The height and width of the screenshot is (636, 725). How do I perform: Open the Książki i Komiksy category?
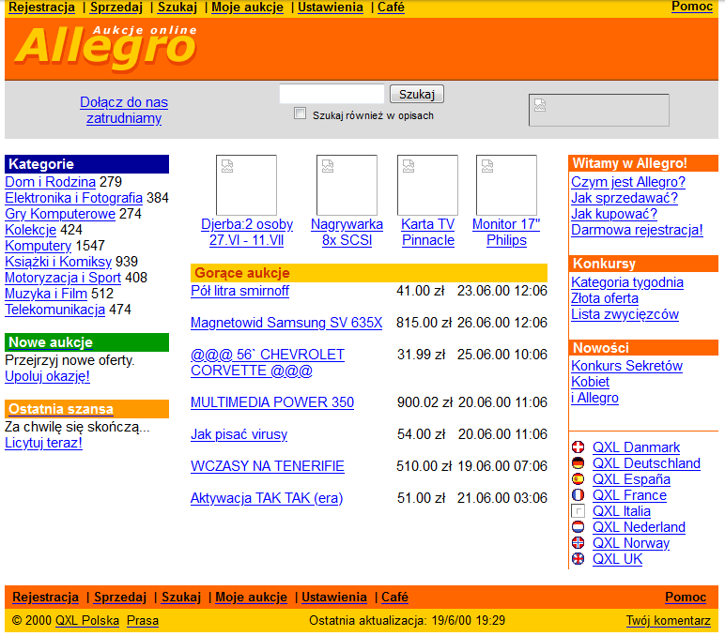(58, 262)
